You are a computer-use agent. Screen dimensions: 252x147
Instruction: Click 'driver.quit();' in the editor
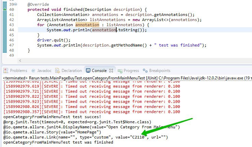pyautogui.click(x=54, y=40)
